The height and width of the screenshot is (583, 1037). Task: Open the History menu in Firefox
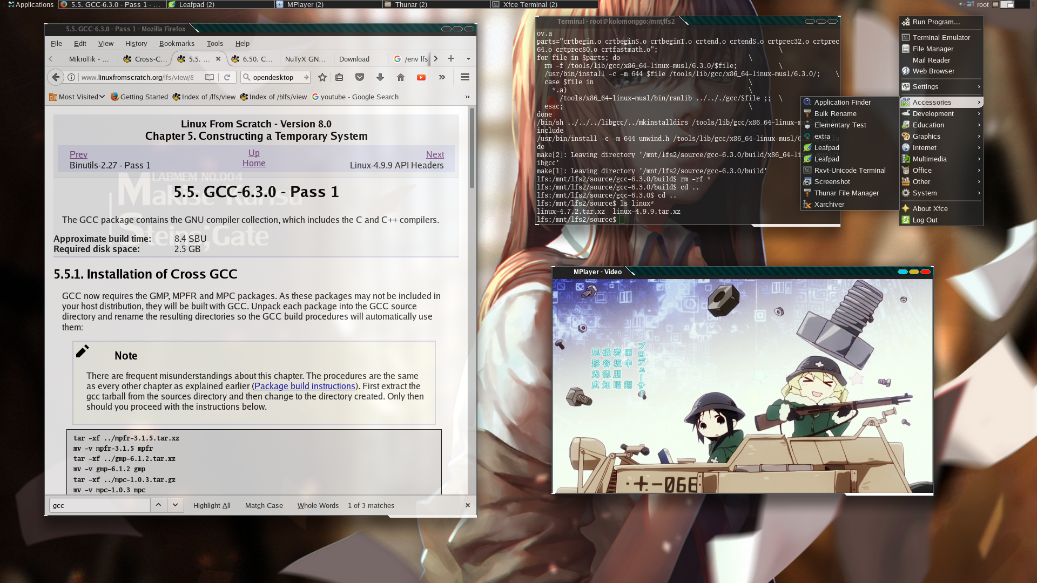pos(136,43)
